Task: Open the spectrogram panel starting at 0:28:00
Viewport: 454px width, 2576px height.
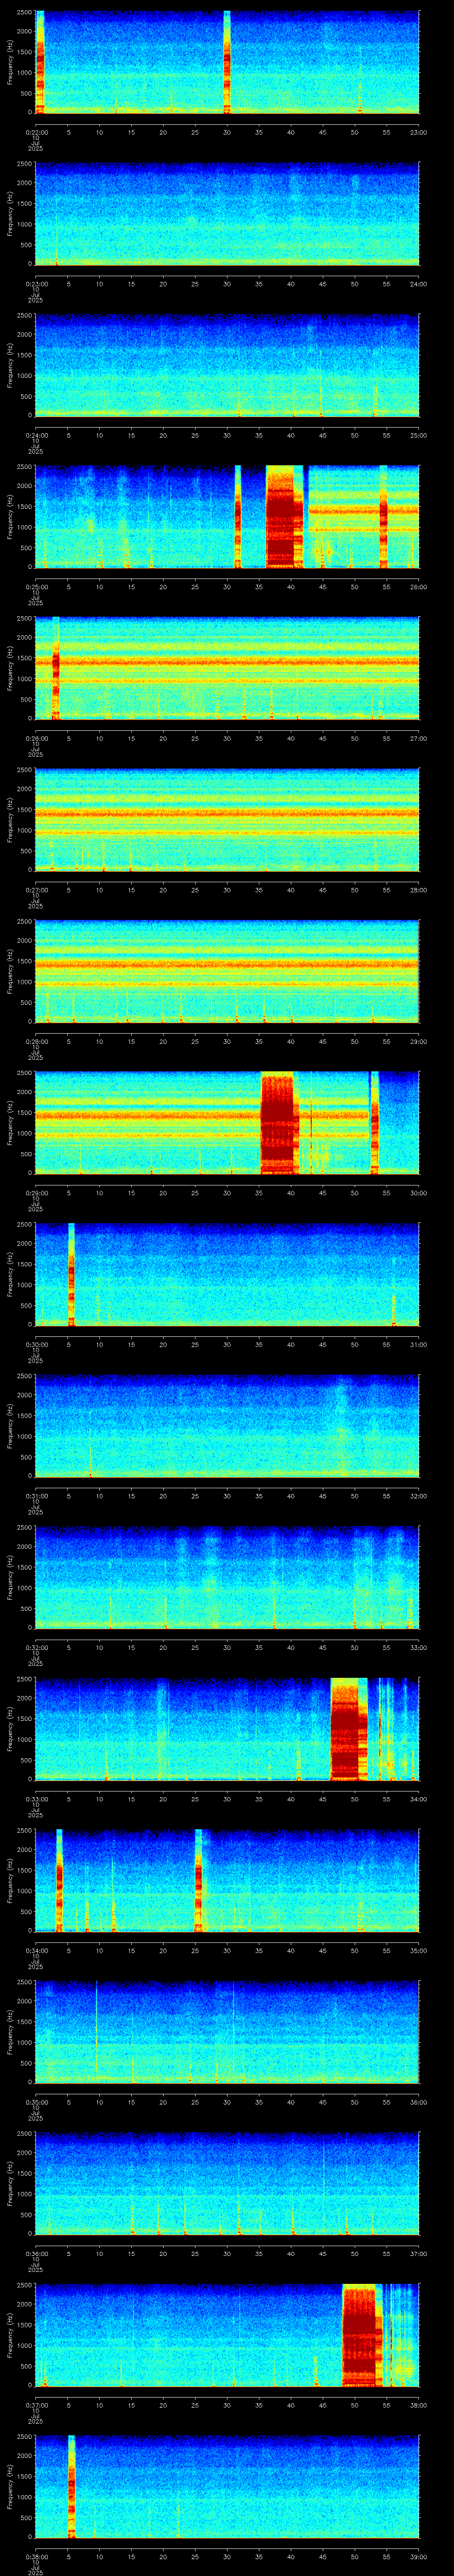Action: [227, 971]
